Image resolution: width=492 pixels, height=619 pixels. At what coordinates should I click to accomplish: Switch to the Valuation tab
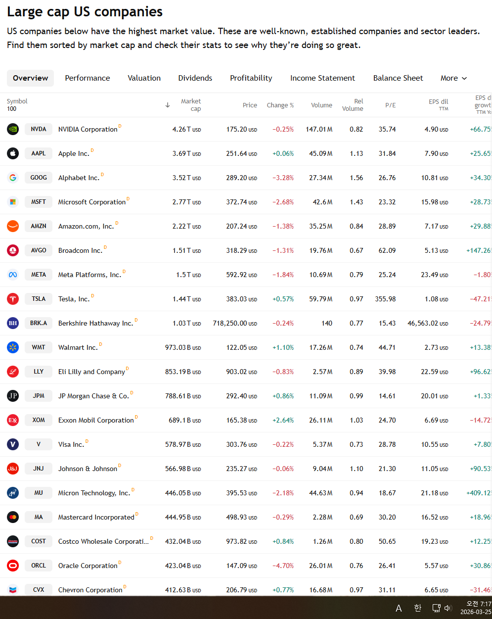tap(144, 78)
